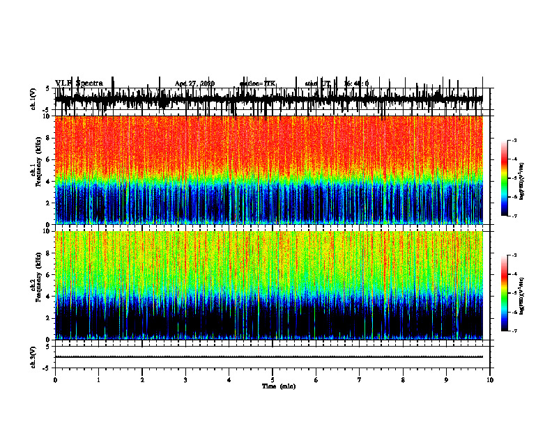Click the date label "Apr. 27, 2020"
Screen dimensions: 552x426
pos(194,84)
